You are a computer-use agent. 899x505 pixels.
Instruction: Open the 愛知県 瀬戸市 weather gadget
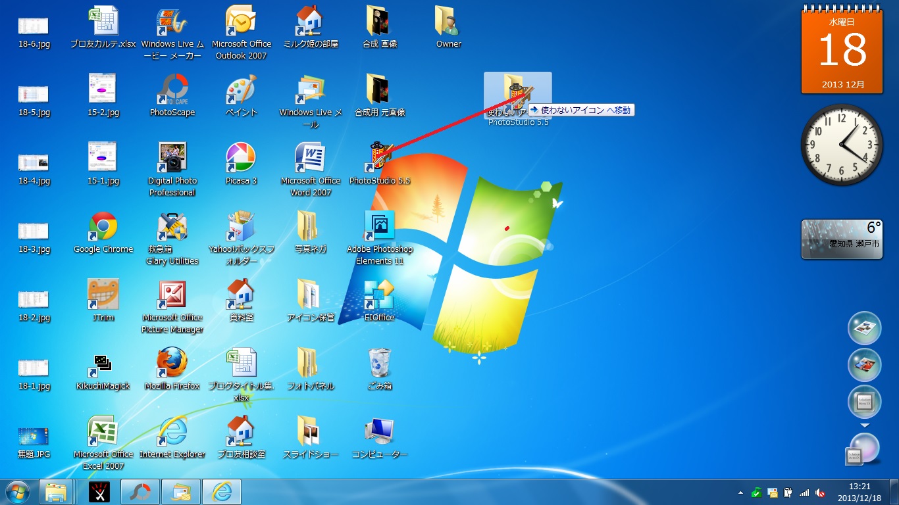coord(842,239)
